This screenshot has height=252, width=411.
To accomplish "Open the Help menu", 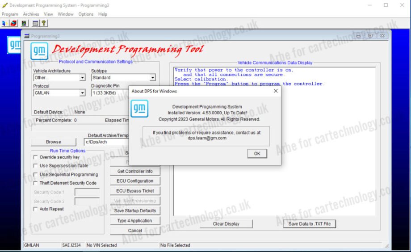I will pos(103,14).
